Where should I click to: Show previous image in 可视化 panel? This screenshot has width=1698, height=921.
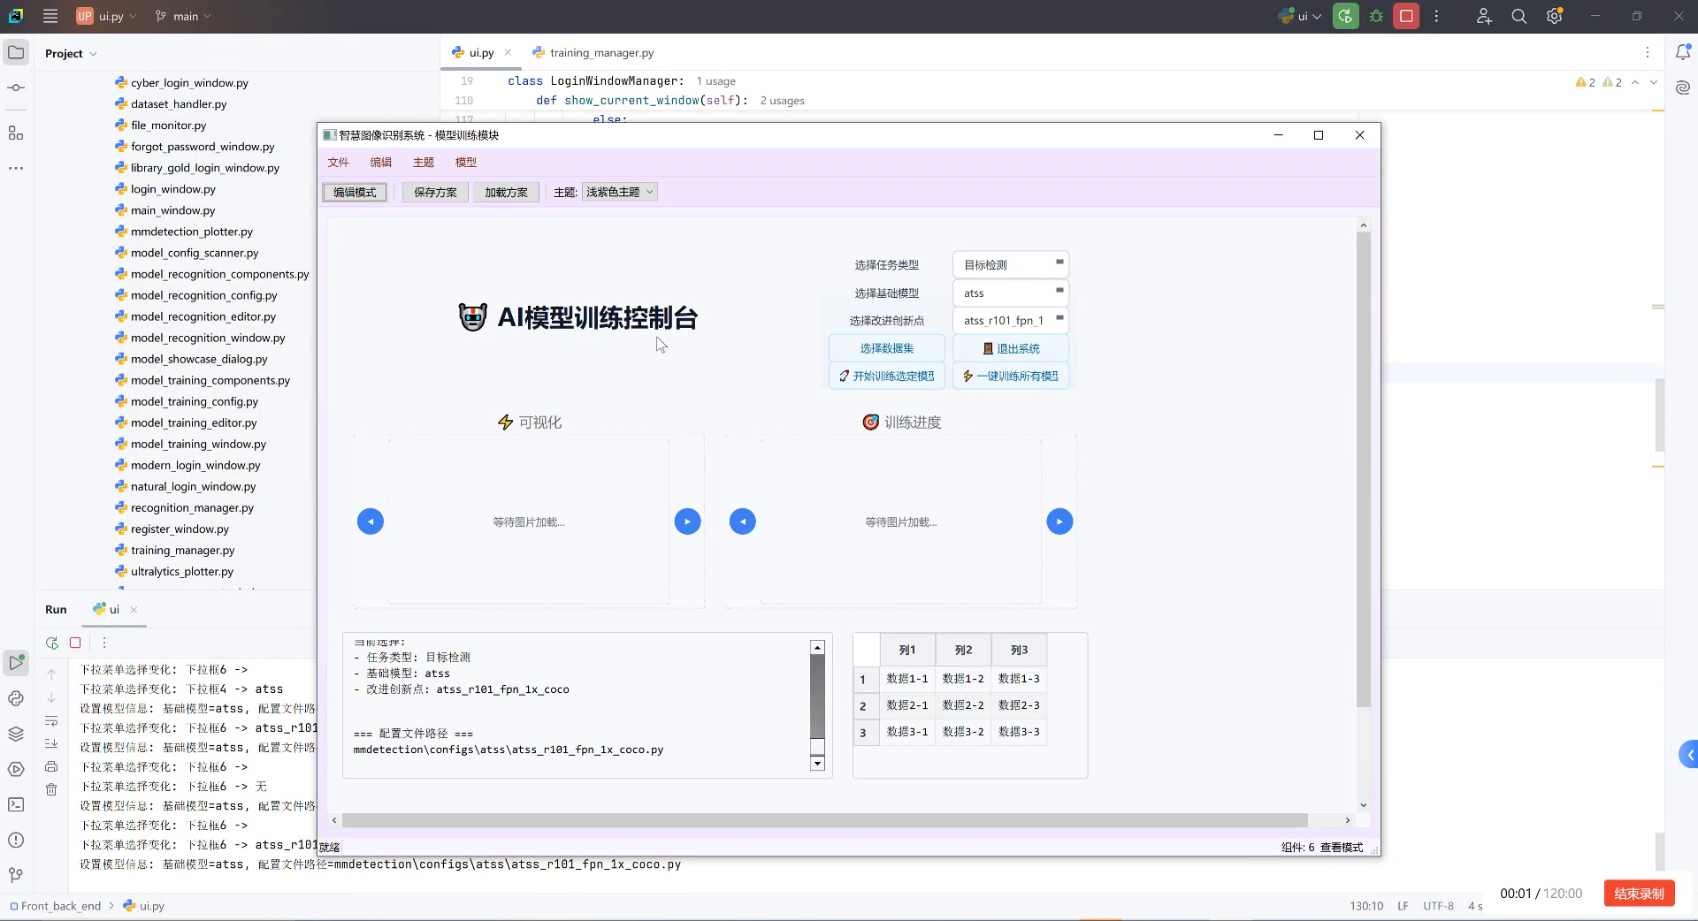[371, 521]
